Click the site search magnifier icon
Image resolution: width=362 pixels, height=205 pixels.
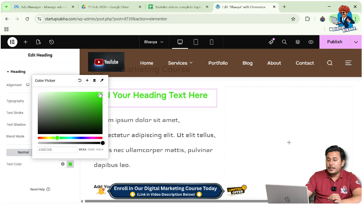click(330, 63)
